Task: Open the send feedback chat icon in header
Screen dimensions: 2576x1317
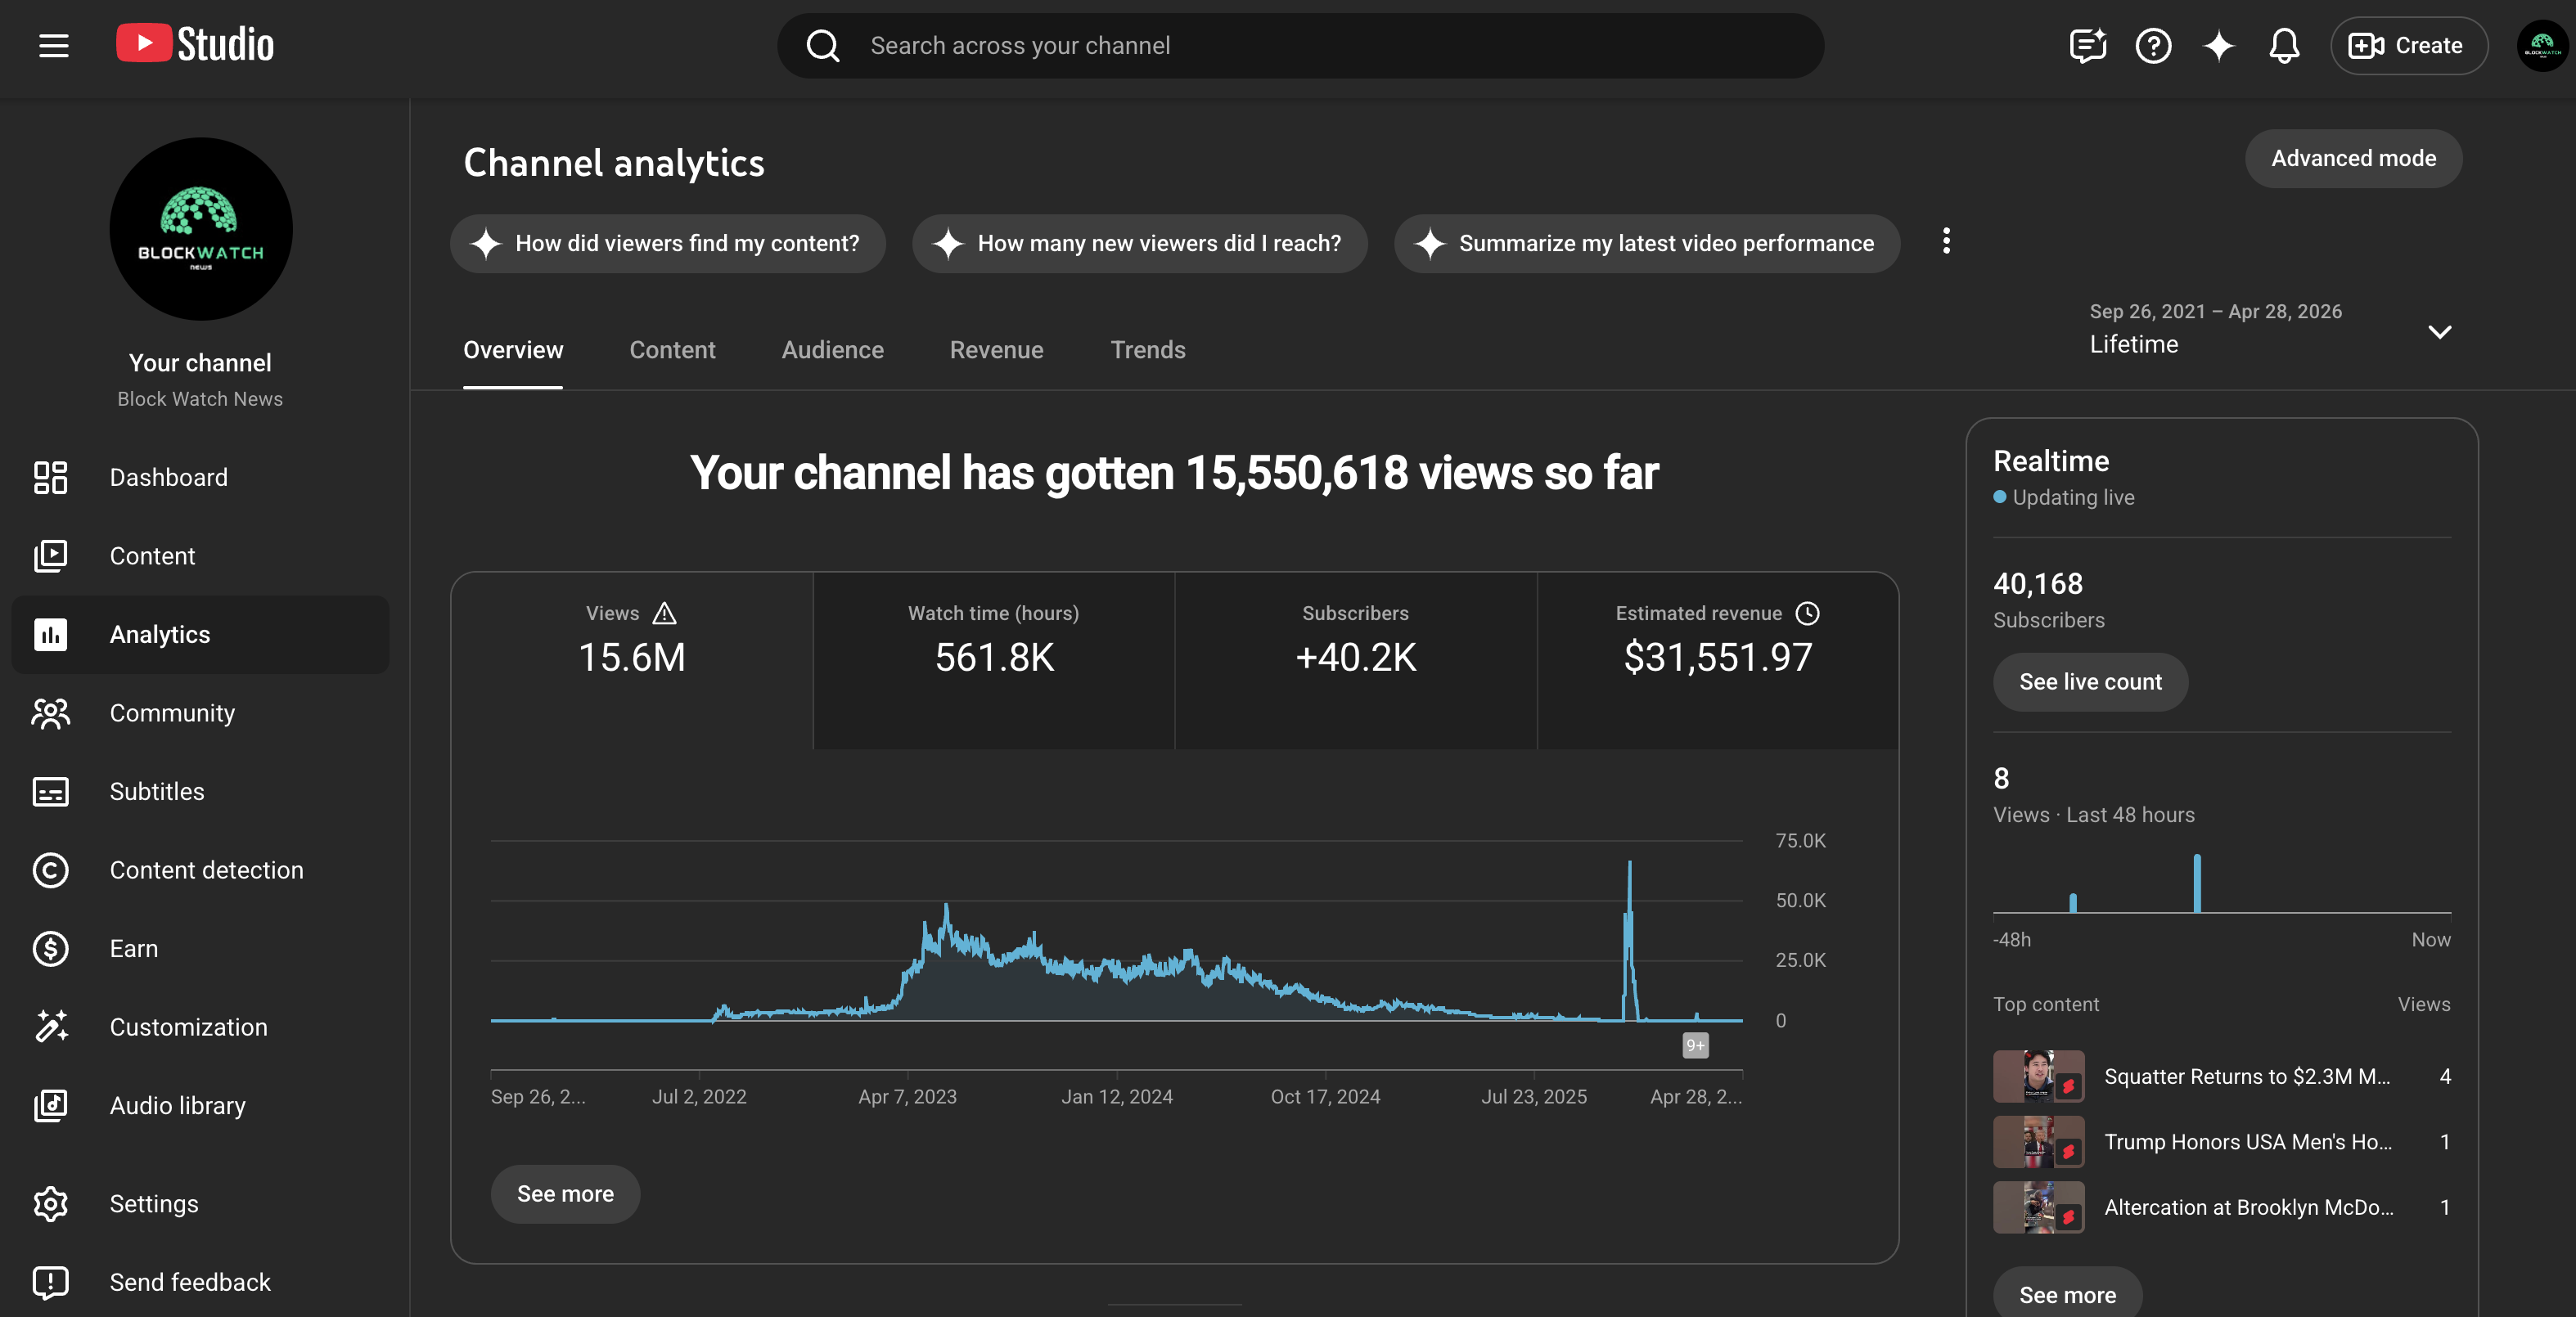Action: 2088,46
